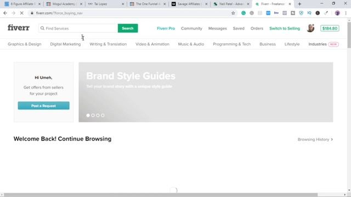Open the Saved link
The width and height of the screenshot is (351, 197).
239,28
